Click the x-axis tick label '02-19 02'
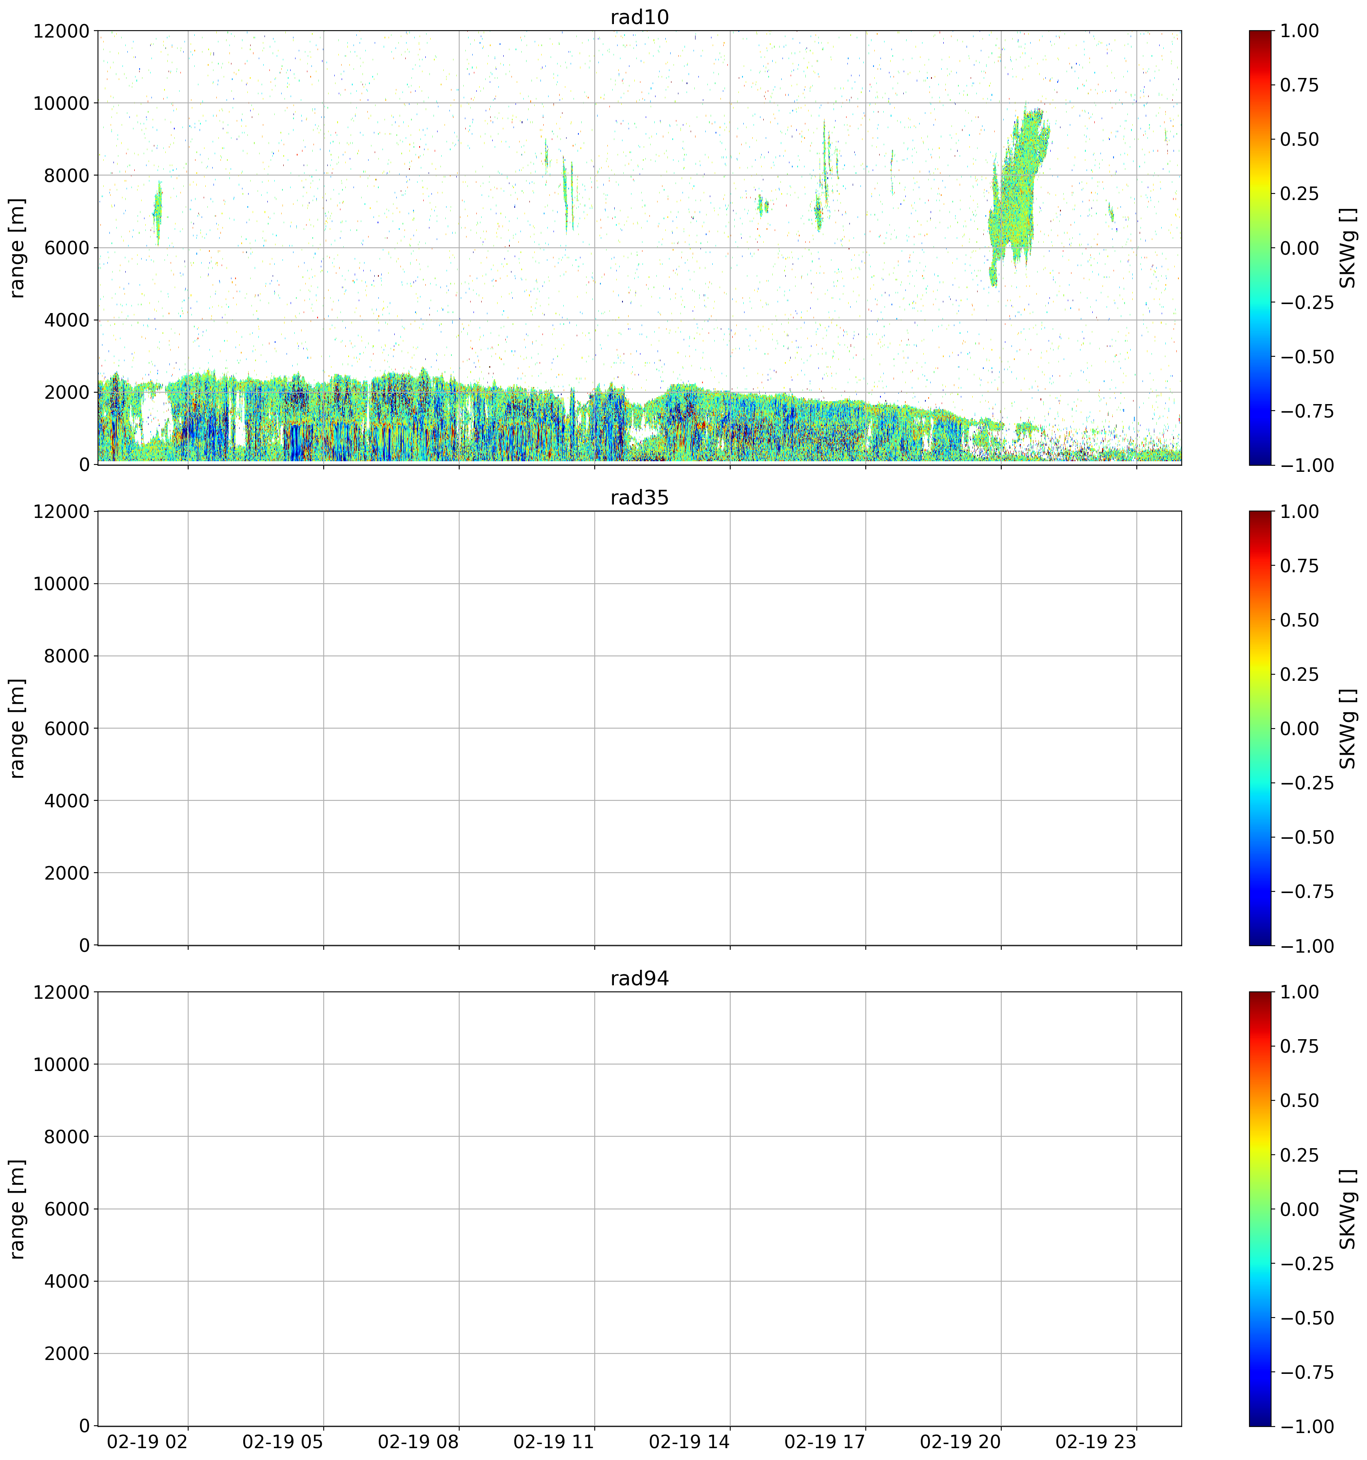The height and width of the screenshot is (1460, 1367). [x=148, y=1442]
